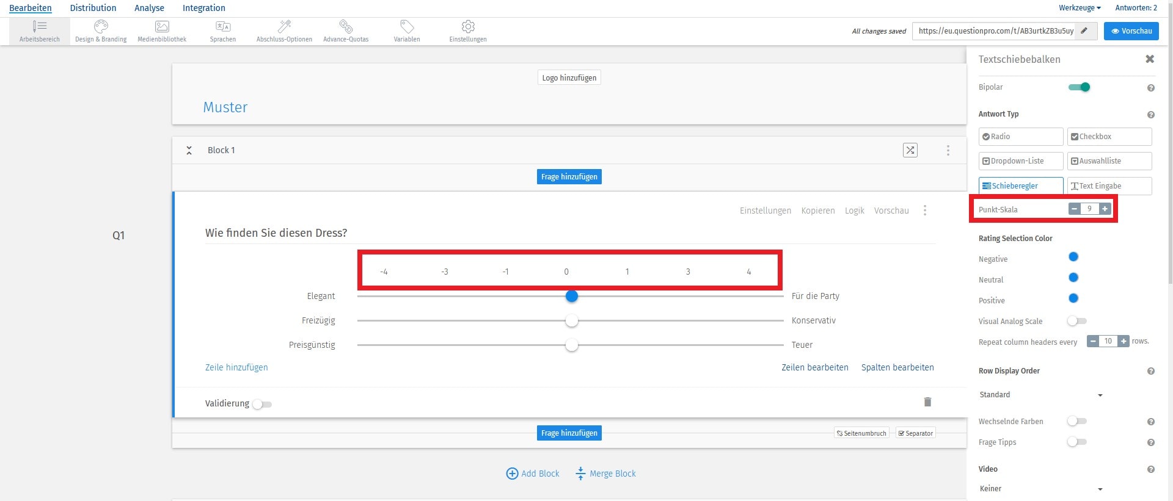Open Row Display Order Standard dropdown
1173x501 pixels.
1041,395
